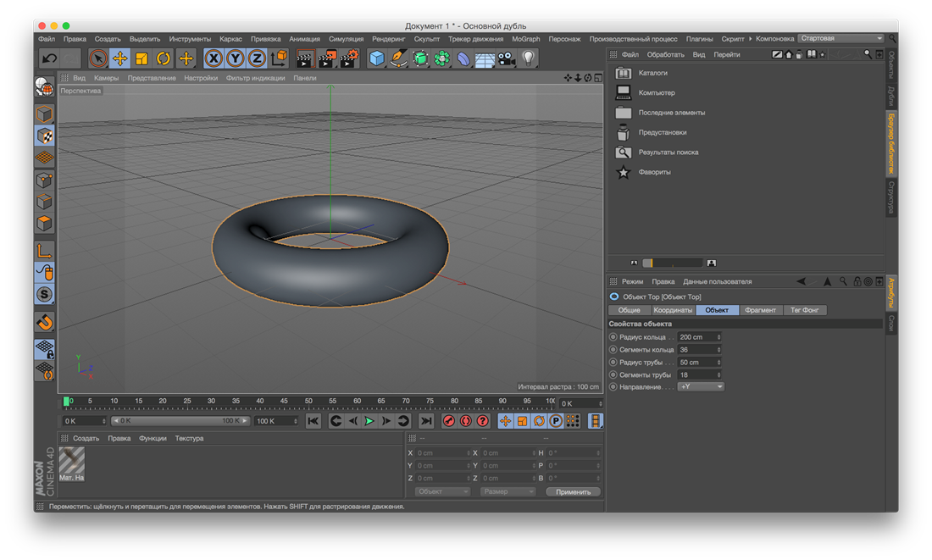The width and height of the screenshot is (932, 560).
Task: Open the Camera object icon
Action: click(x=507, y=58)
